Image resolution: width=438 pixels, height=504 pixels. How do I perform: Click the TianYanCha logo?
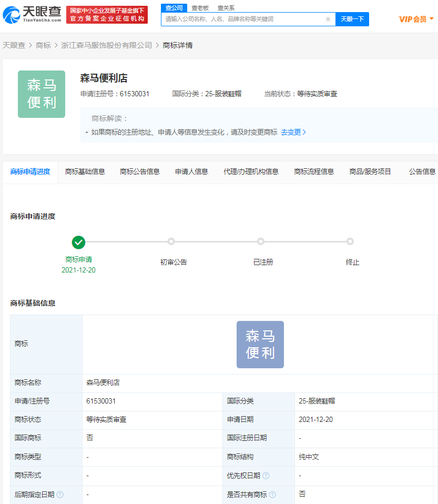32,15
